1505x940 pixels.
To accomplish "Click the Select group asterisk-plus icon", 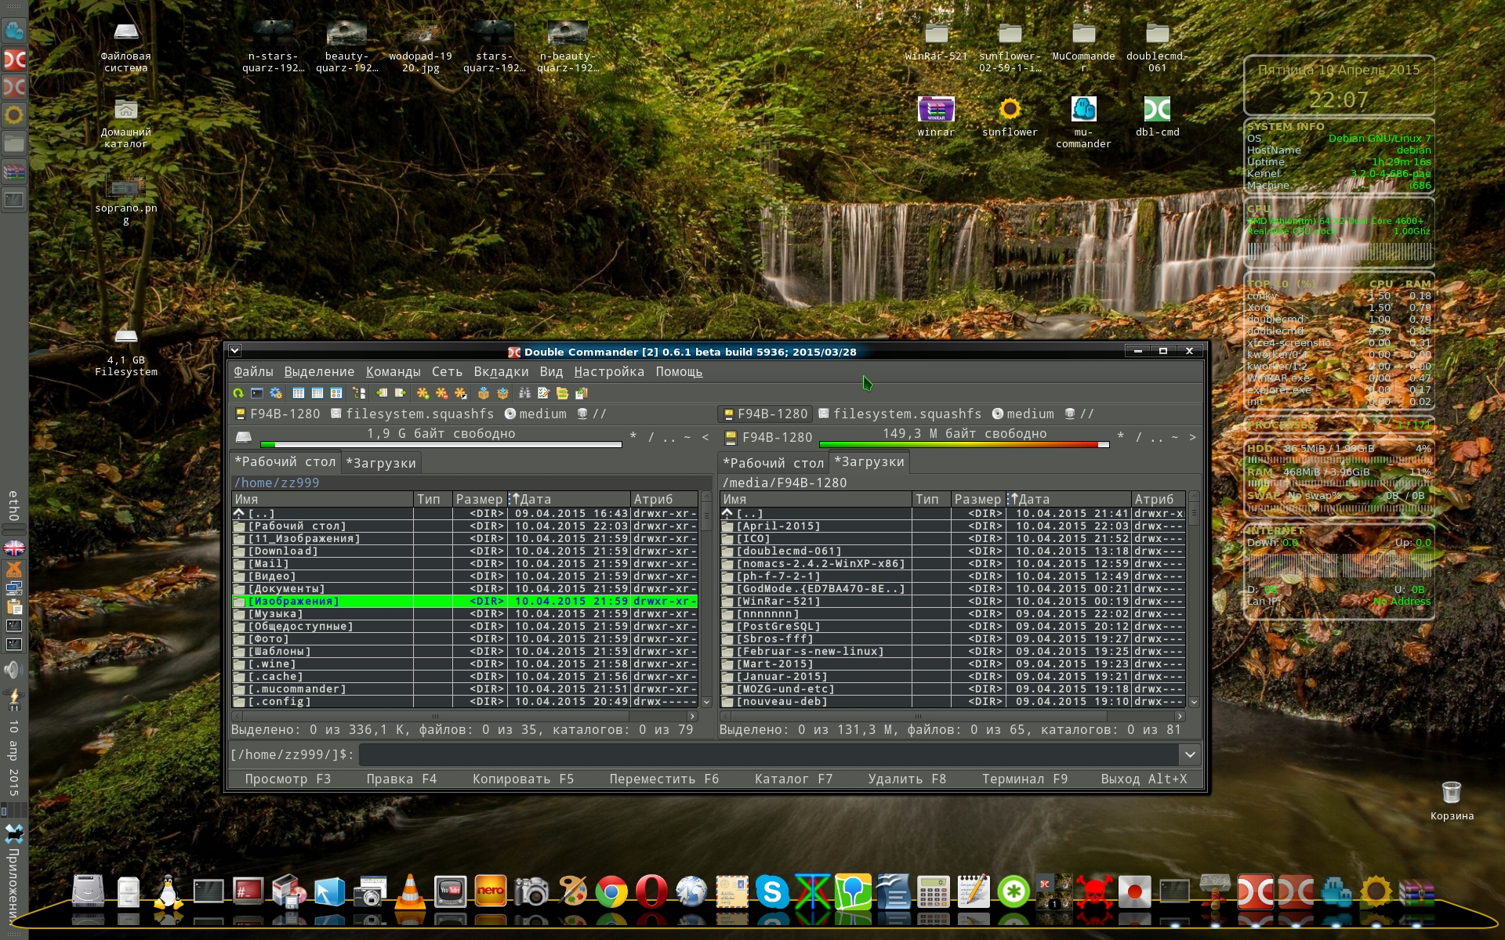I will (x=423, y=393).
